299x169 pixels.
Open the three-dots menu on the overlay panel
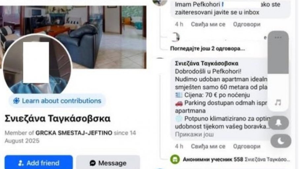pos(278,38)
